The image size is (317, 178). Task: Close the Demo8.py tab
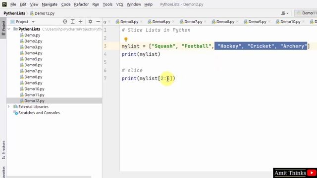pos(237,22)
